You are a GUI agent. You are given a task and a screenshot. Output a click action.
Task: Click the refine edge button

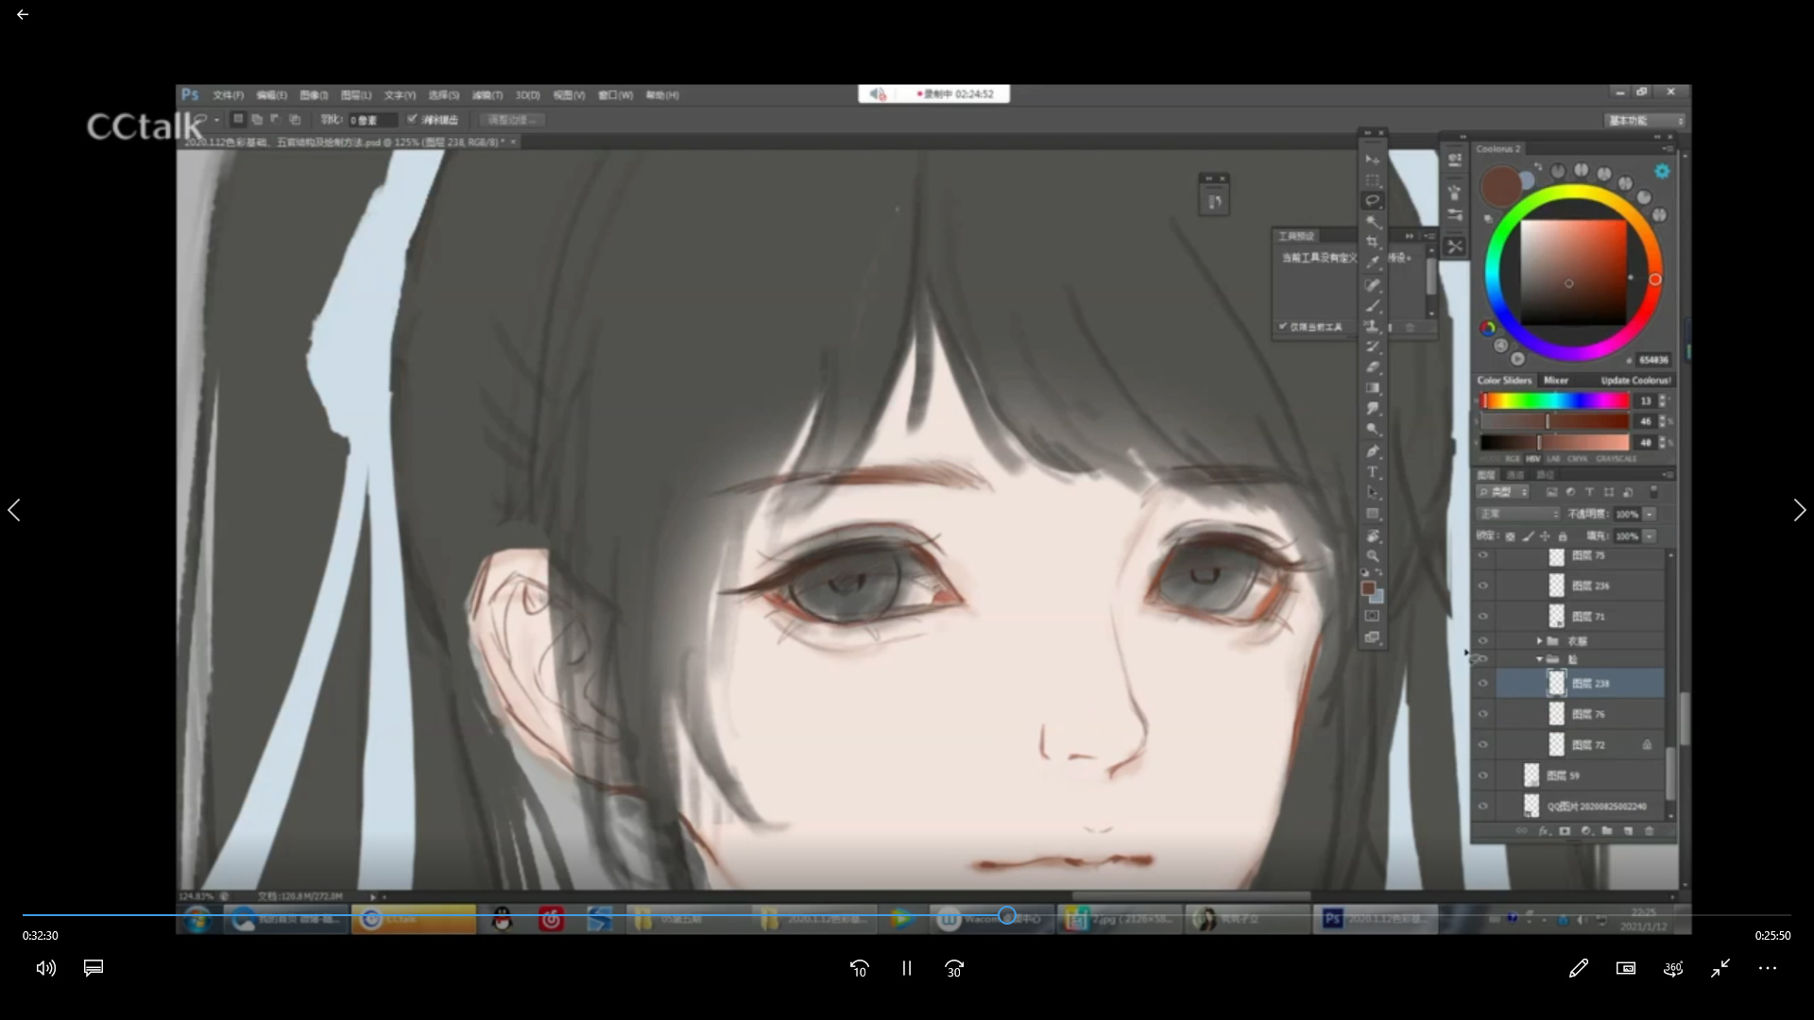[511, 120]
